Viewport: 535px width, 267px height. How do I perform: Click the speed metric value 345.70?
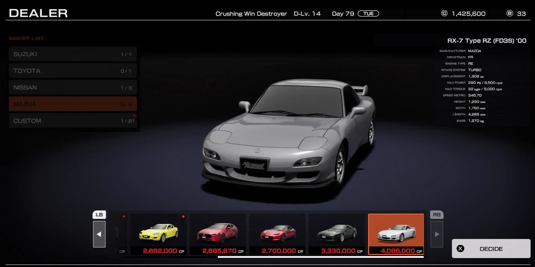pyautogui.click(x=475, y=95)
